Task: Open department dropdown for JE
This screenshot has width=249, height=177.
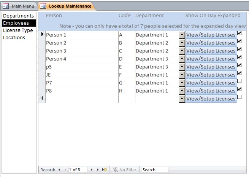Action: (x=182, y=75)
